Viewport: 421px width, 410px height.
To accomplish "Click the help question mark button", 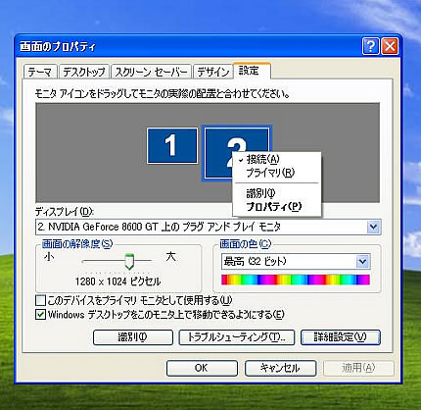I will [371, 46].
